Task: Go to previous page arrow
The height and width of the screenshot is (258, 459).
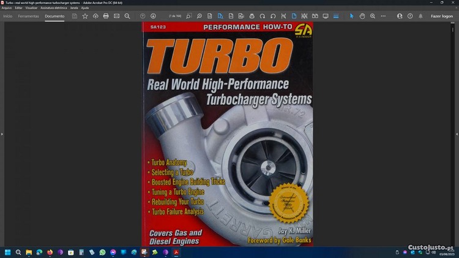Action: point(143,16)
